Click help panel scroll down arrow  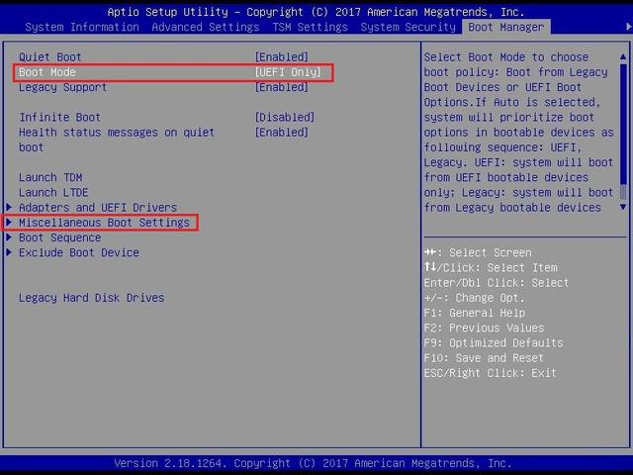[x=623, y=207]
